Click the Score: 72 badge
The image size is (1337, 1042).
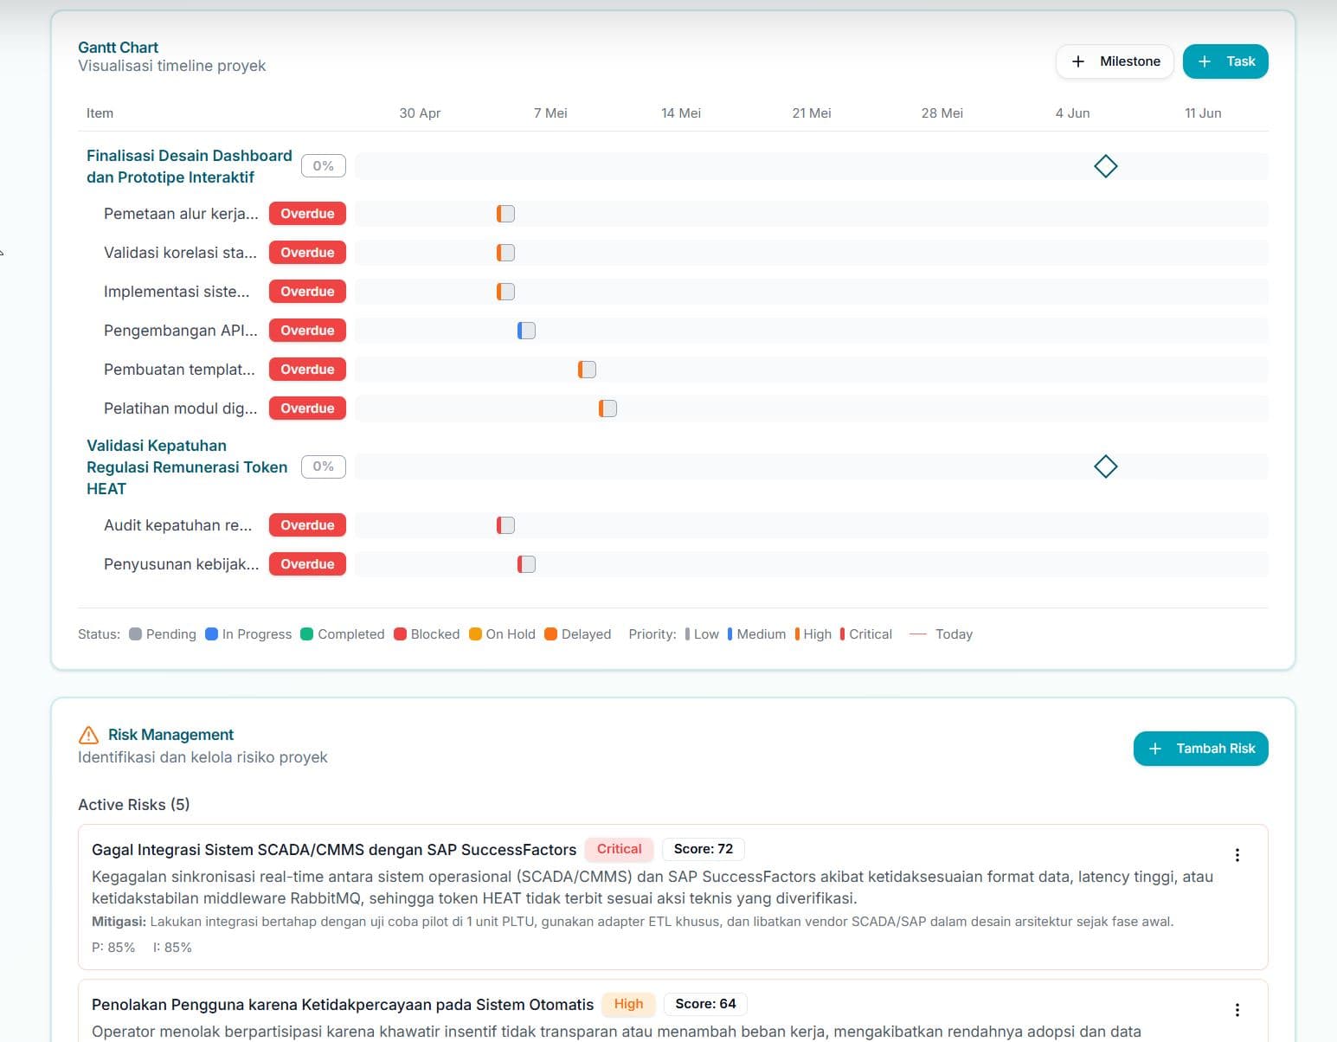[704, 849]
